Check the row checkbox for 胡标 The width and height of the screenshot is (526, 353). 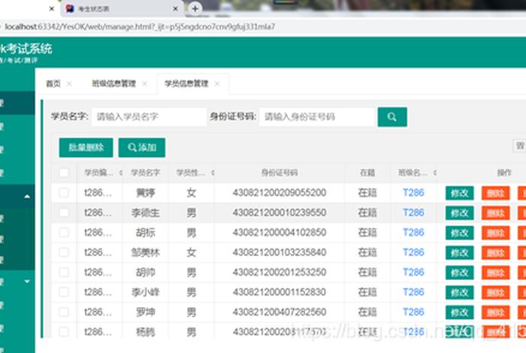(64, 233)
